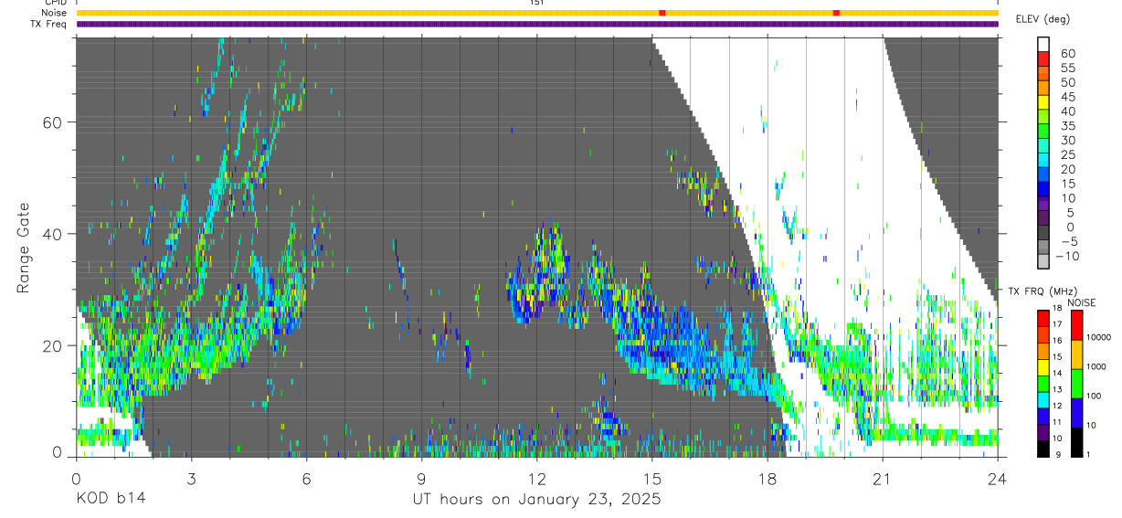Click the "TX FRQ (MHz)" legend title
This screenshot has height=518, width=1122.
pyautogui.click(x=1043, y=291)
